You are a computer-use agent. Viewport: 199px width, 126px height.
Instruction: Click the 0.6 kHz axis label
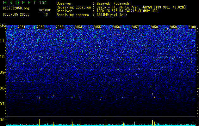point(3,120)
